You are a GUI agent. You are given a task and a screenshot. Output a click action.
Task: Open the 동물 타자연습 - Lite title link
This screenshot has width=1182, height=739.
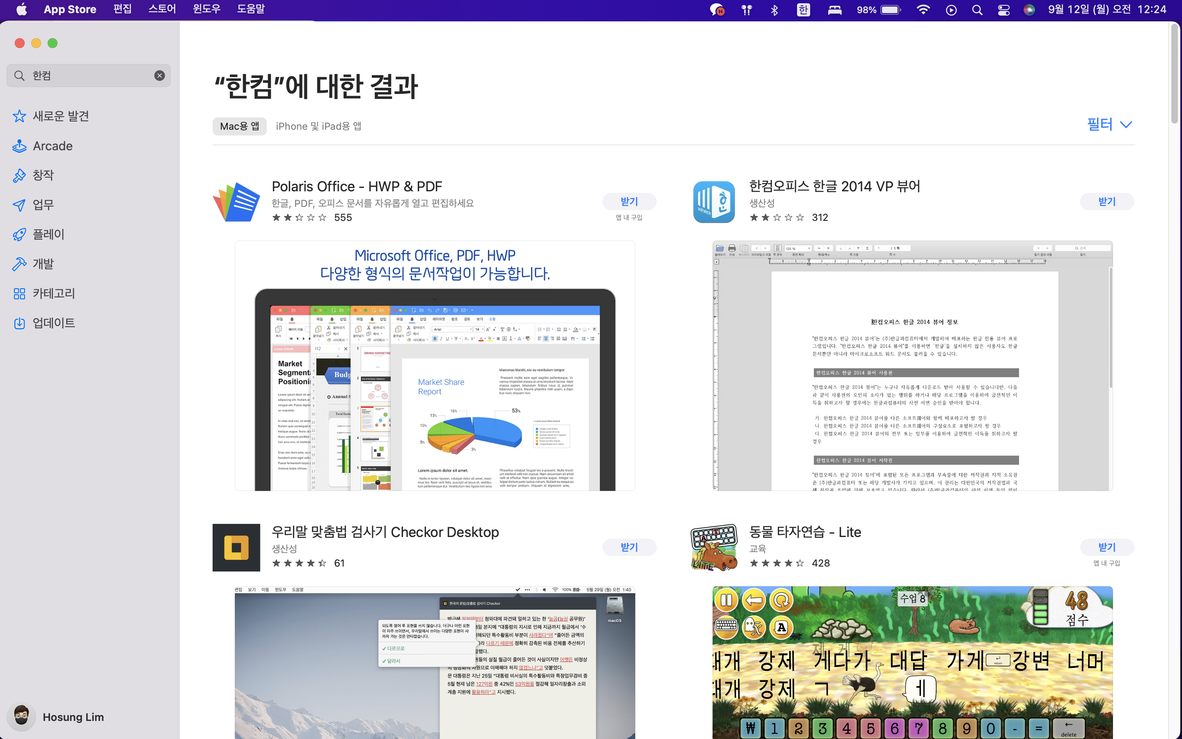pyautogui.click(x=805, y=532)
